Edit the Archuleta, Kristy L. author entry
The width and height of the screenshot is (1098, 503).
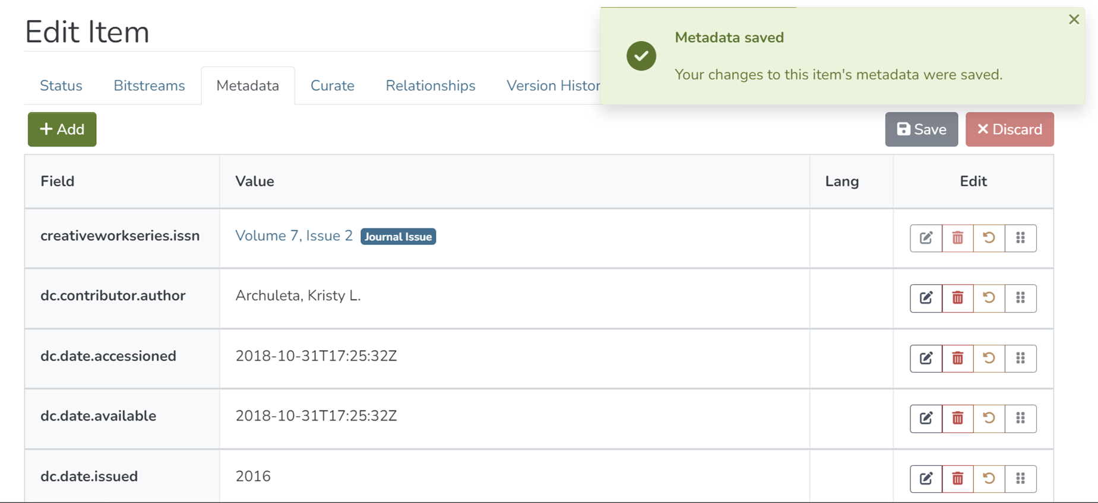tap(926, 298)
